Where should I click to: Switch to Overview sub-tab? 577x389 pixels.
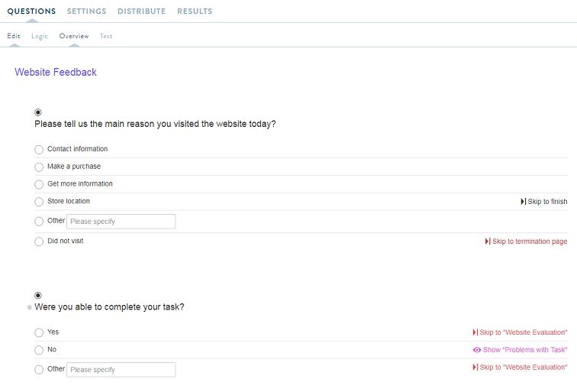[74, 36]
